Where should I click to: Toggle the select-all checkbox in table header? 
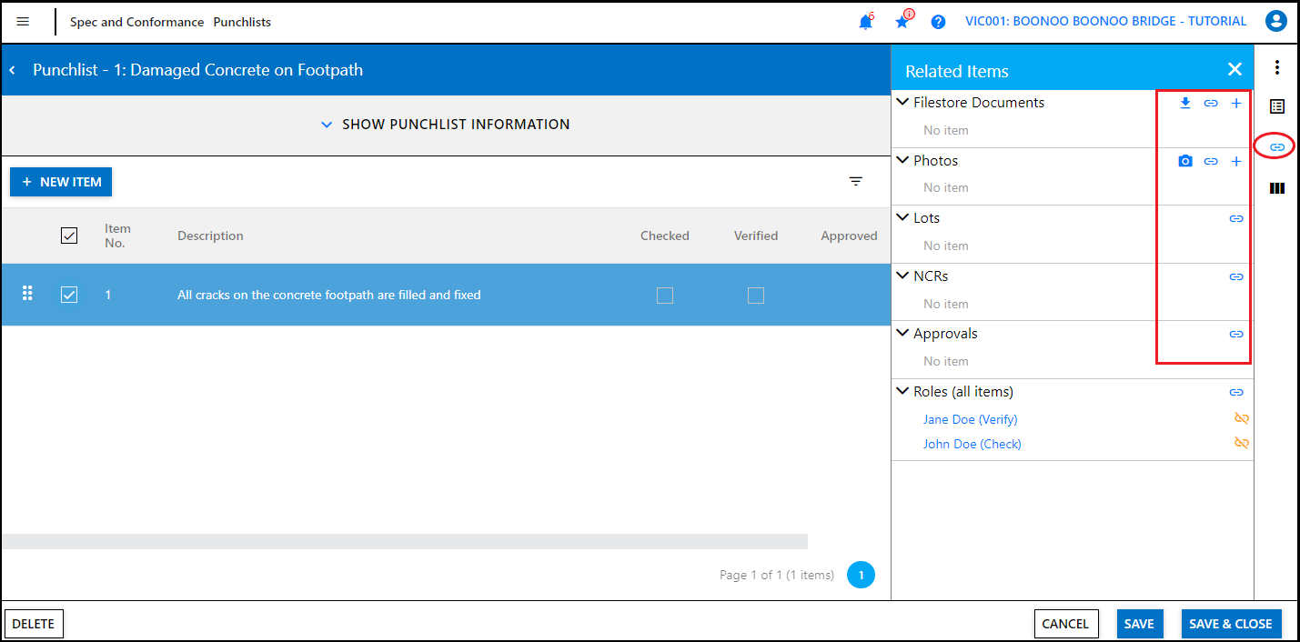click(69, 236)
